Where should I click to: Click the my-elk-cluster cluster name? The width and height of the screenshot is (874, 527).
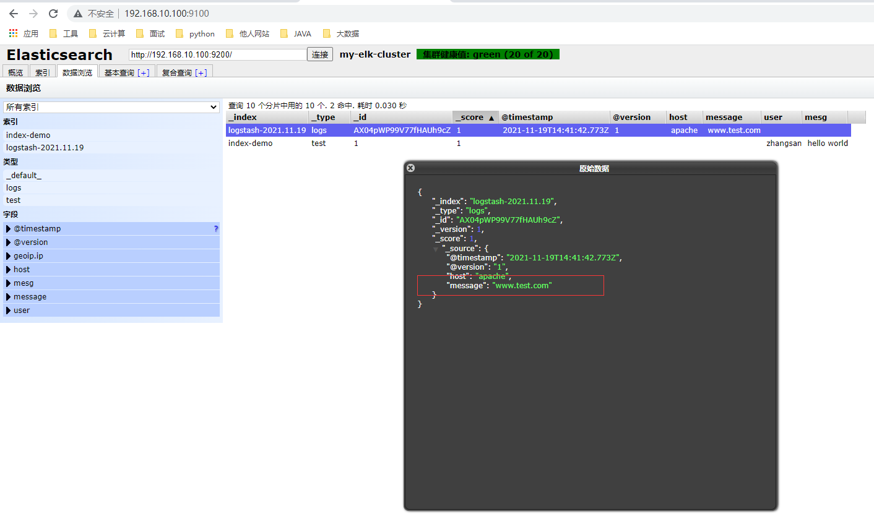coord(375,54)
